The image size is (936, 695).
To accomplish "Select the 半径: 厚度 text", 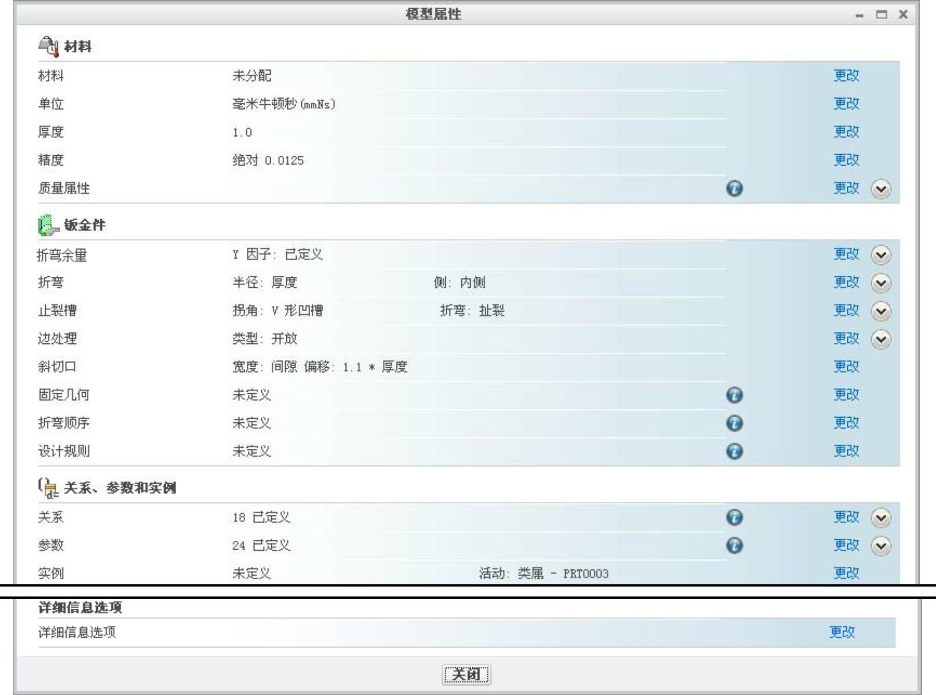I will (264, 283).
